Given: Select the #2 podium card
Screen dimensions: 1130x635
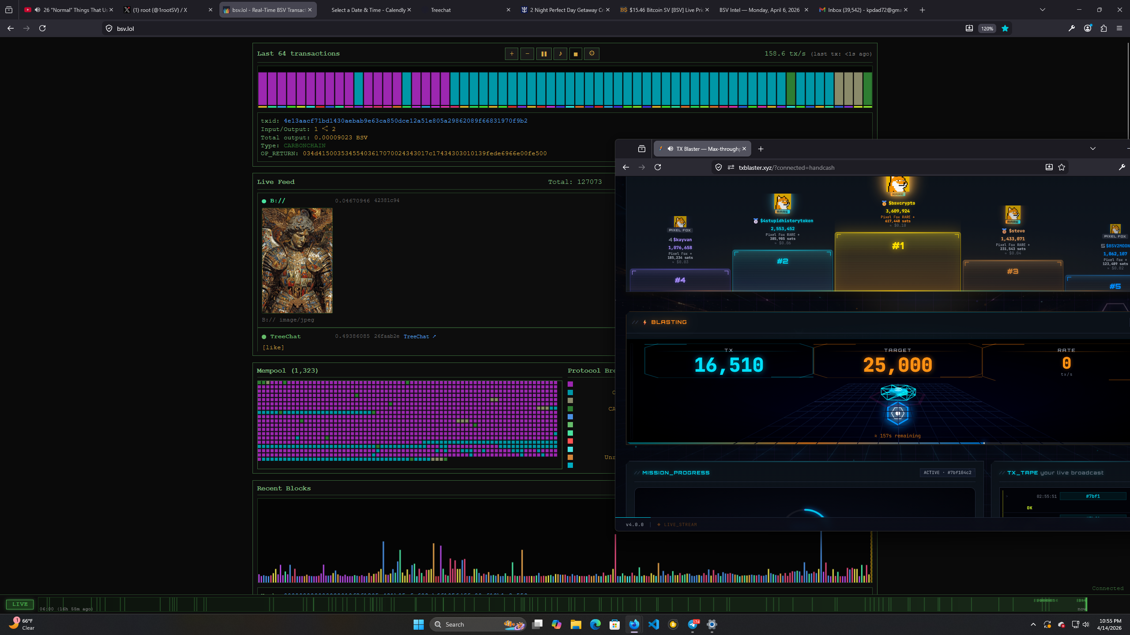Looking at the screenshot, I should point(783,270).
